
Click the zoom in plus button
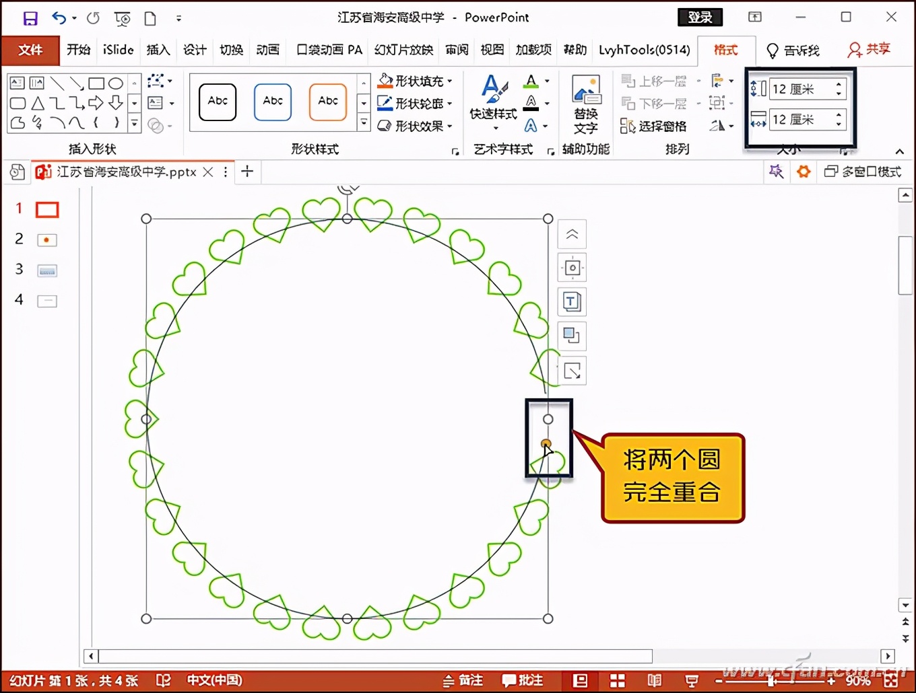coord(831,681)
